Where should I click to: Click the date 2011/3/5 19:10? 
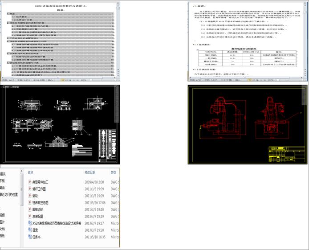(94, 209)
